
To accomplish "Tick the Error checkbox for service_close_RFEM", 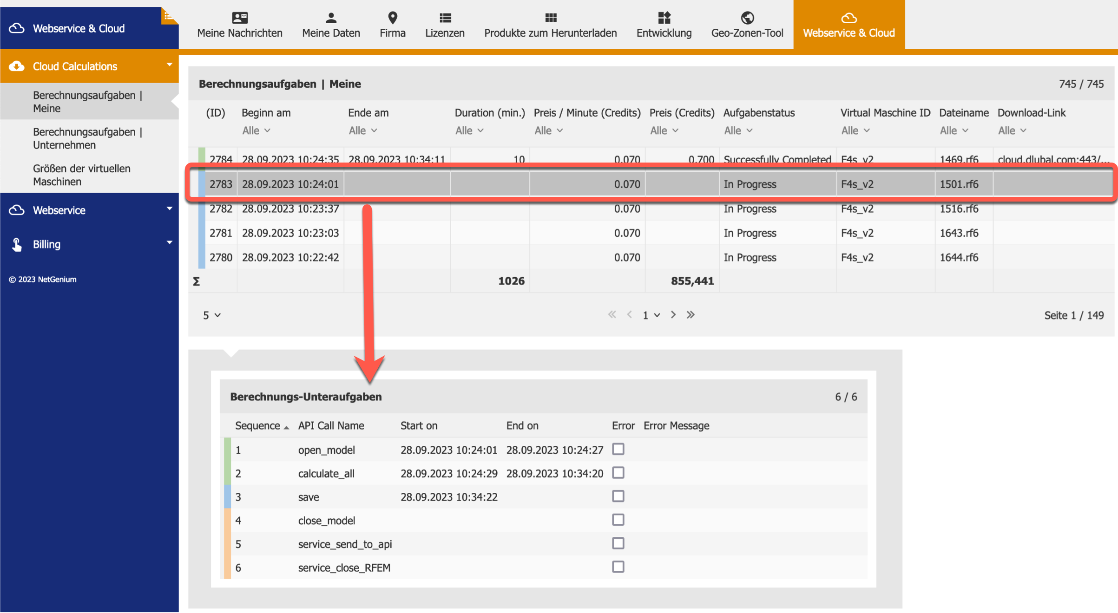I will click(618, 567).
